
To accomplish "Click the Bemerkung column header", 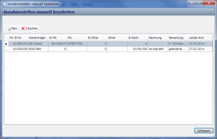I will point(178,38).
